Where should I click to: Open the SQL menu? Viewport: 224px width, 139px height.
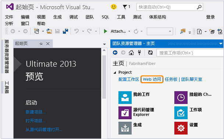105,17
